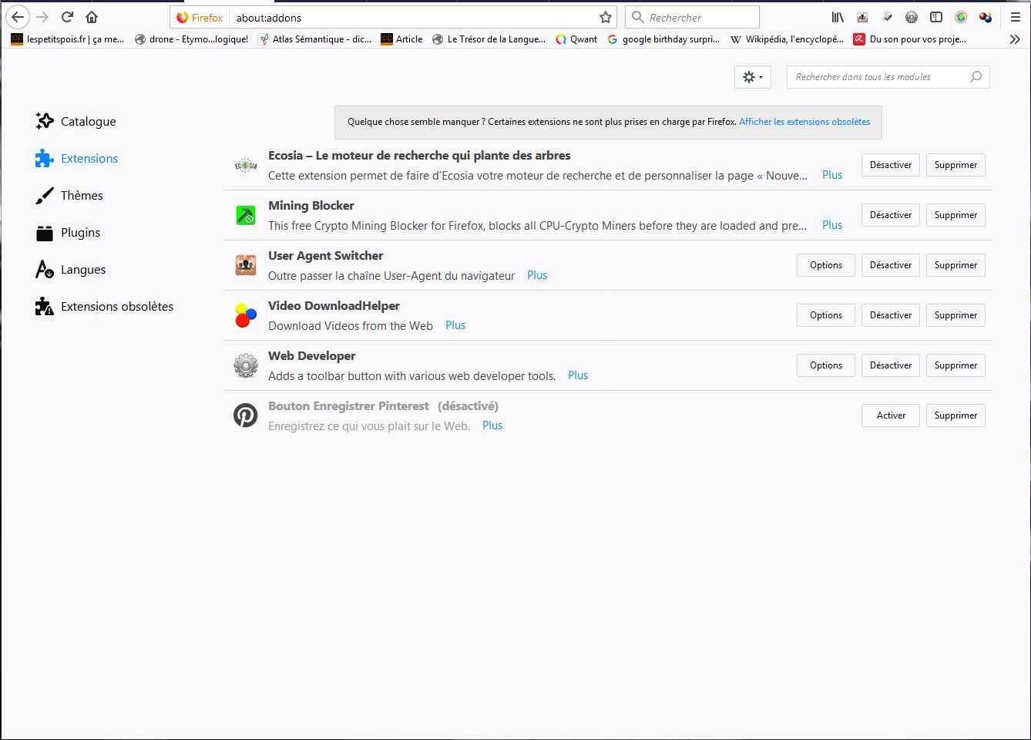Open Options for User Agent Switcher
Screen dimensions: 1031x740
(x=825, y=265)
